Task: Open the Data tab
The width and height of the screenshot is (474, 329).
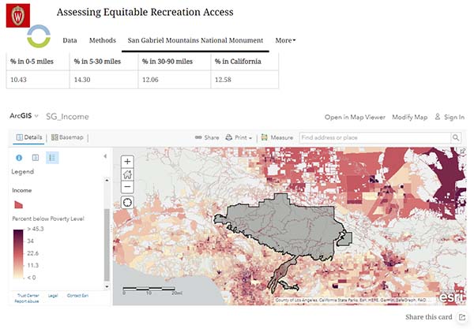Action: coord(70,40)
